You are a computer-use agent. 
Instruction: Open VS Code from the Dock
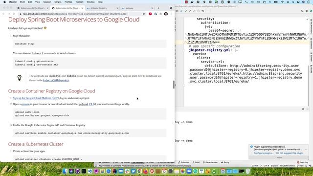pos(90,171)
